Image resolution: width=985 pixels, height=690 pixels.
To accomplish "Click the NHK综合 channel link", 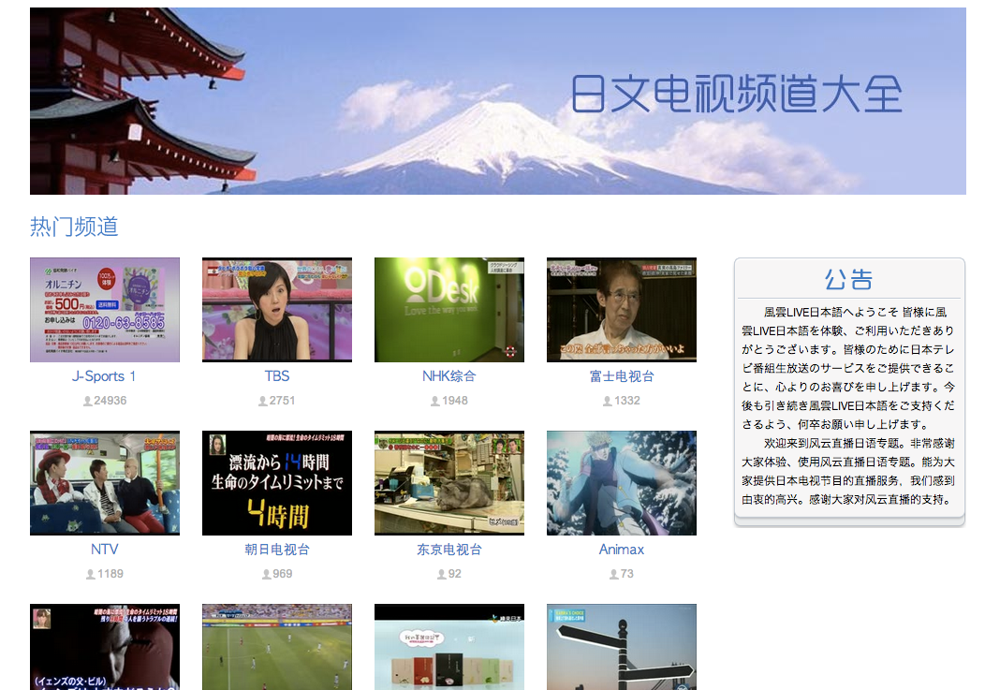I will click(x=449, y=376).
